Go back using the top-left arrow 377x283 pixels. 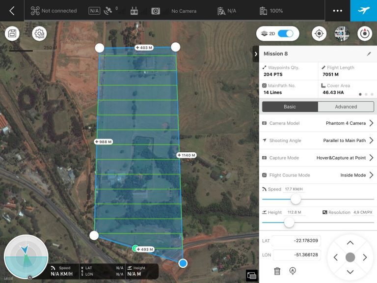[x=12, y=11]
